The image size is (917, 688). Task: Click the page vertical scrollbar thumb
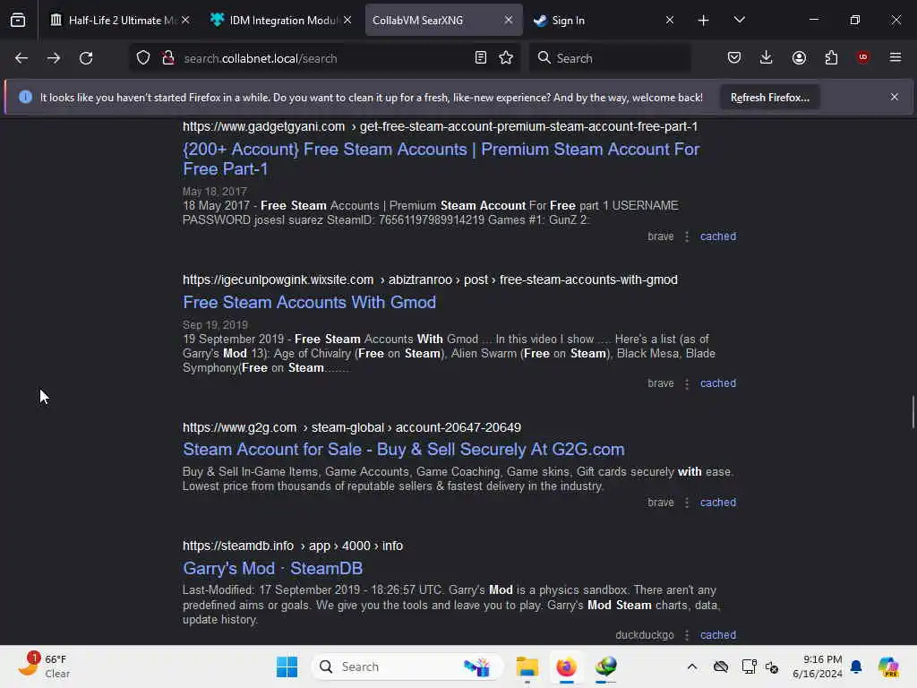(913, 412)
